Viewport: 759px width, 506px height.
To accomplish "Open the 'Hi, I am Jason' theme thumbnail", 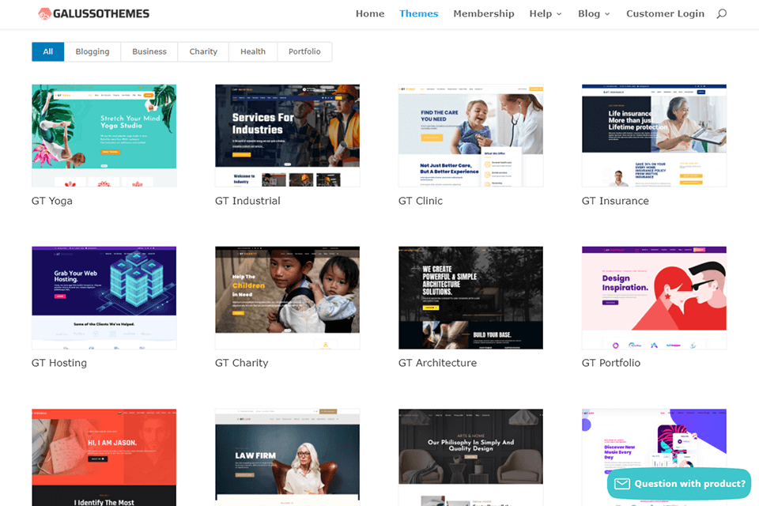I will coord(104,457).
